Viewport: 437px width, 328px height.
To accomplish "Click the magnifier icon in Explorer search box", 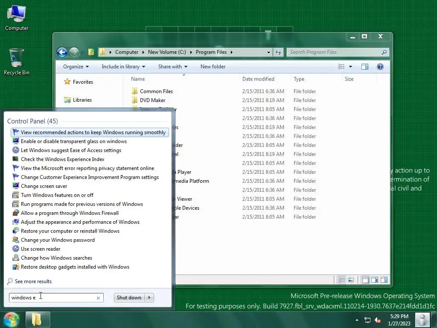I will click(x=385, y=52).
